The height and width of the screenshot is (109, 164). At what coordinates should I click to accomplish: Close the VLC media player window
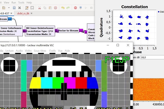pos(128,45)
